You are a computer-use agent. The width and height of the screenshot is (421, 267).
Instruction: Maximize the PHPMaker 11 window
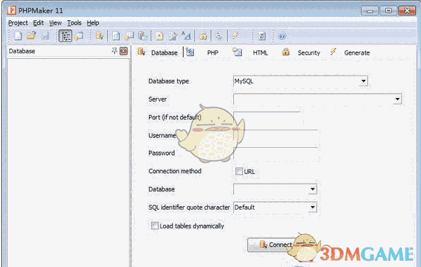pyautogui.click(x=388, y=11)
